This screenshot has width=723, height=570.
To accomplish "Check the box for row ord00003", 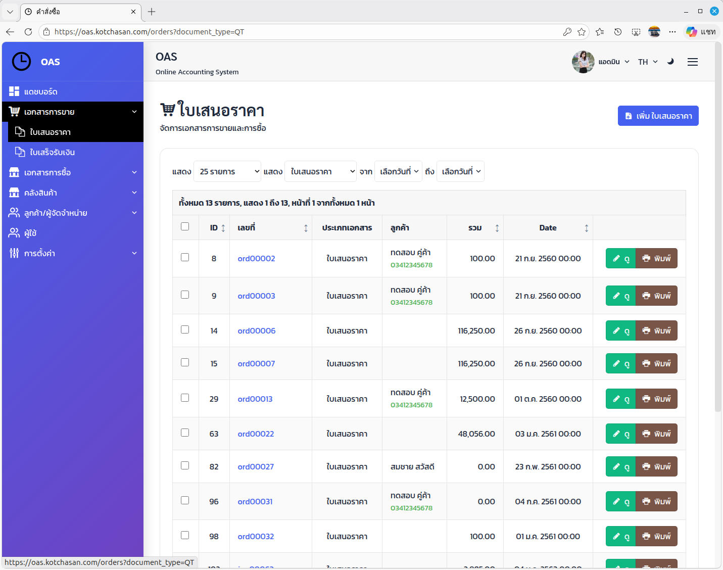I will pyautogui.click(x=185, y=295).
